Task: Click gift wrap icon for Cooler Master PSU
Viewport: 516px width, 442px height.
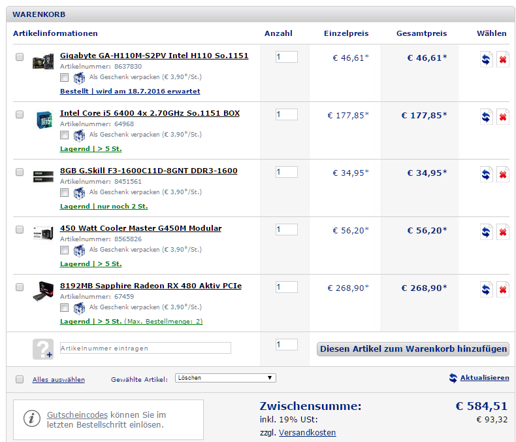Action: click(x=79, y=250)
